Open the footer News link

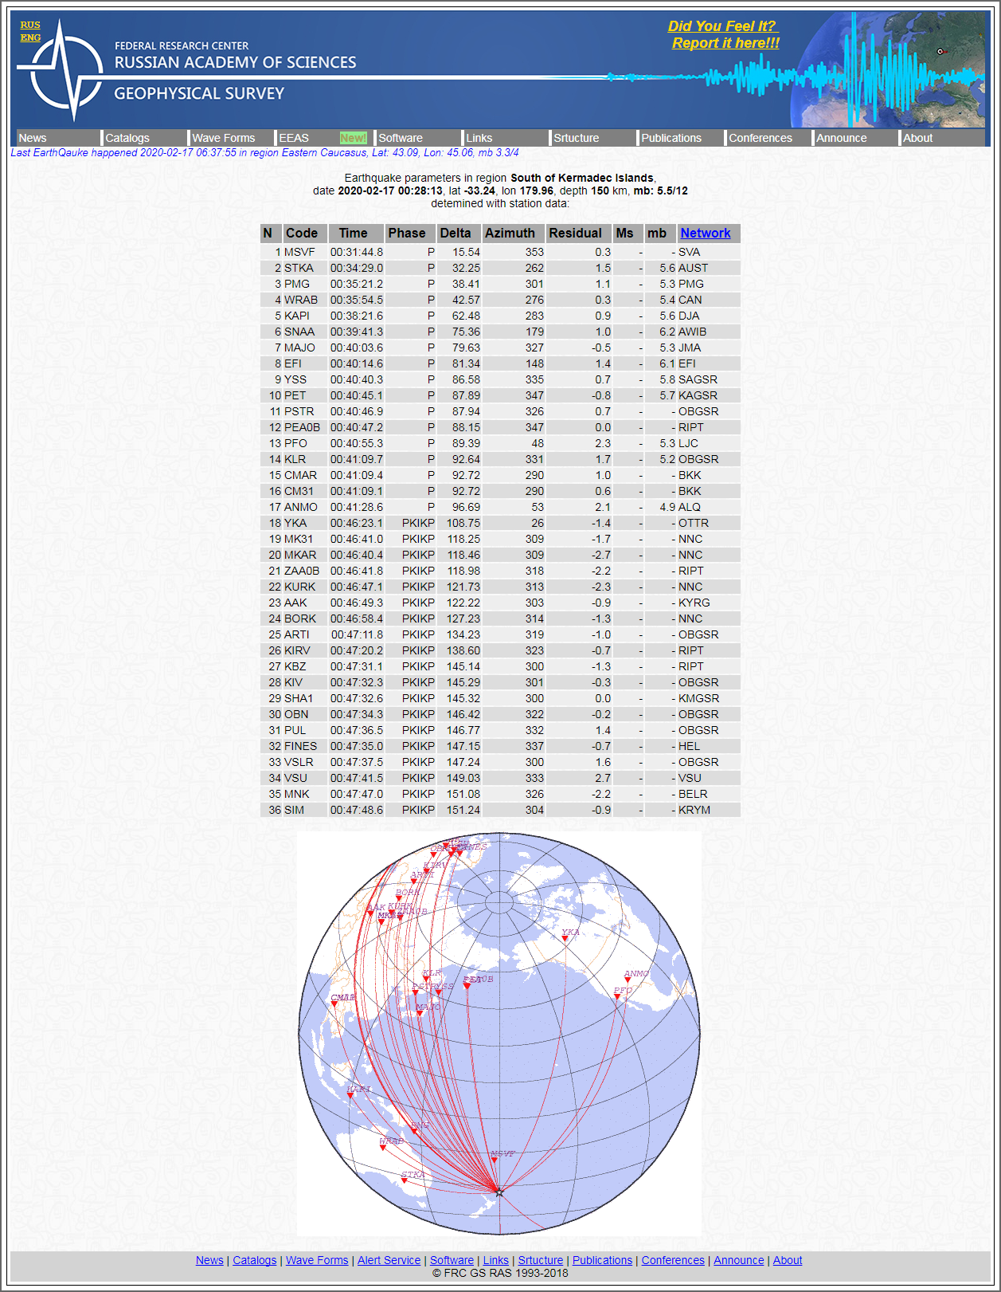click(209, 1260)
